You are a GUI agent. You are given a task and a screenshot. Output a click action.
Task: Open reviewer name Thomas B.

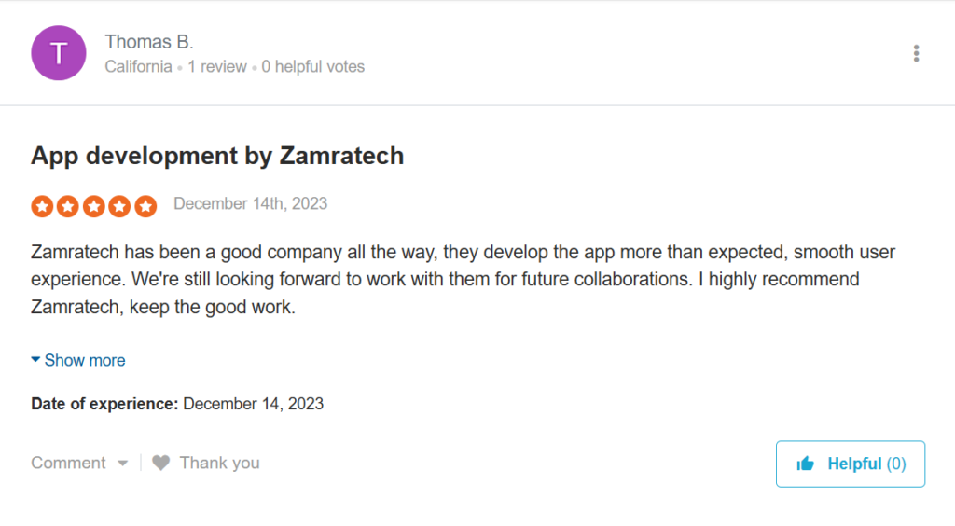click(149, 42)
